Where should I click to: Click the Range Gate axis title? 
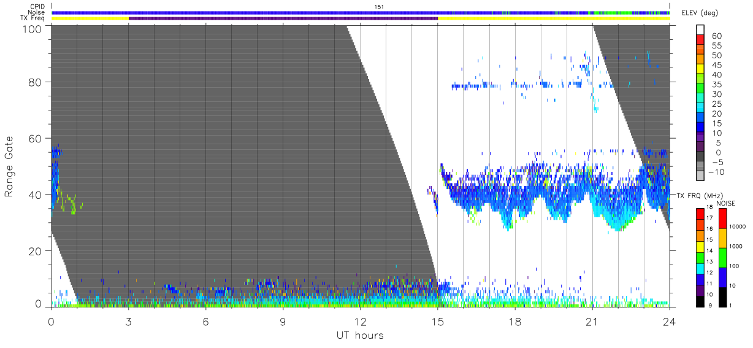pos(9,166)
